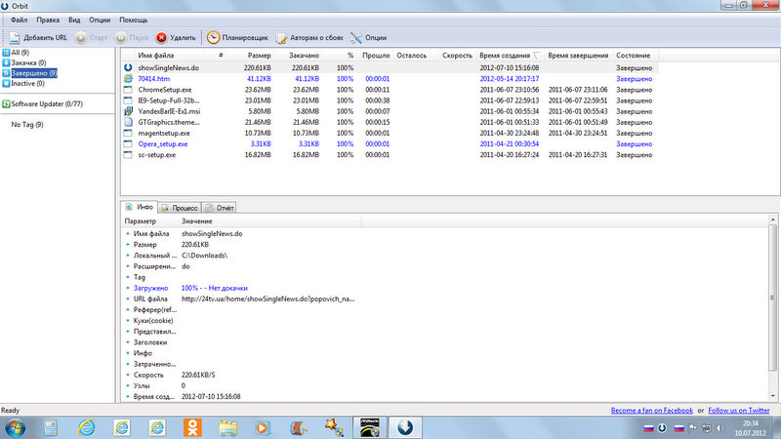This screenshot has height=439, width=781.
Task: Select the Opera_setup.exe file name
Action: coord(163,143)
